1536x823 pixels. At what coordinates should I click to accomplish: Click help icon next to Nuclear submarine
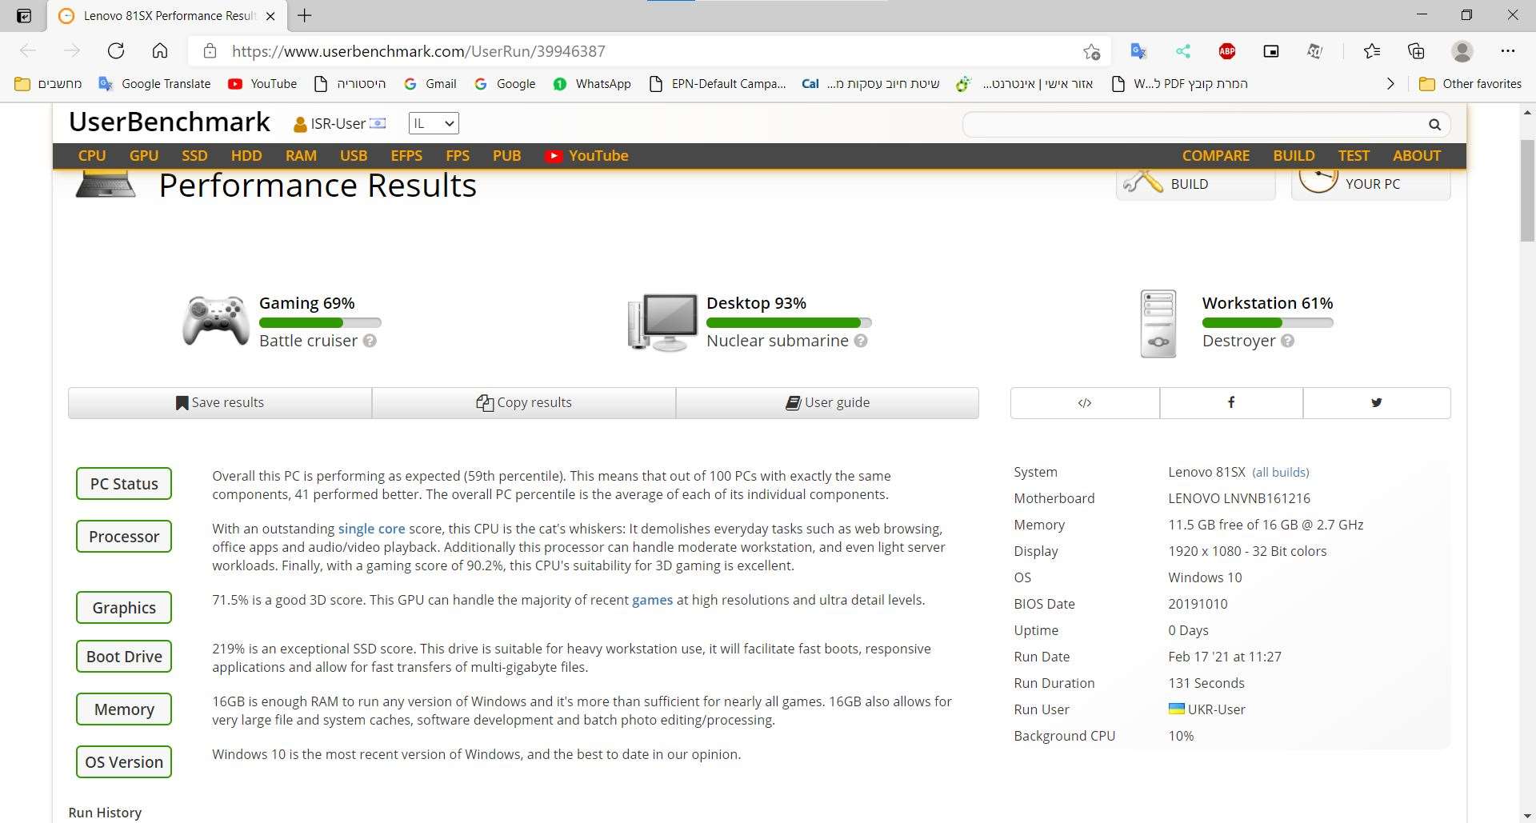tap(861, 341)
